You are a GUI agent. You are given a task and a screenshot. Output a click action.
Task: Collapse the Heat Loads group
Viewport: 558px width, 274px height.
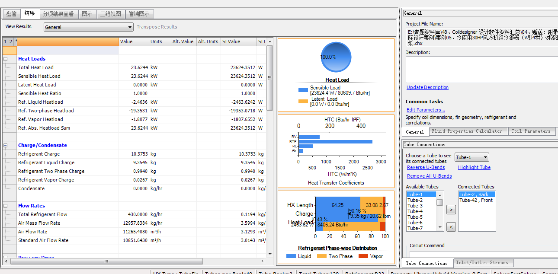(x=6, y=59)
